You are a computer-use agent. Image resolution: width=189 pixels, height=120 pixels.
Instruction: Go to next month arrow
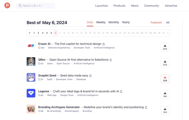[168, 33]
